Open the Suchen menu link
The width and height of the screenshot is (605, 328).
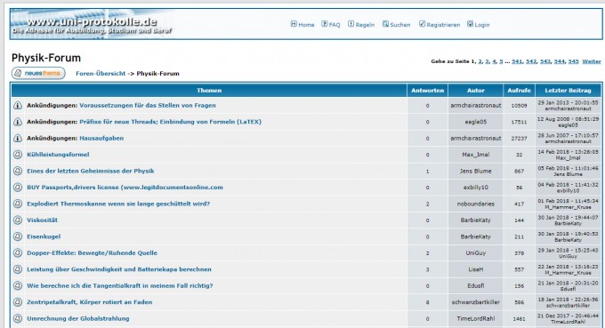point(400,25)
